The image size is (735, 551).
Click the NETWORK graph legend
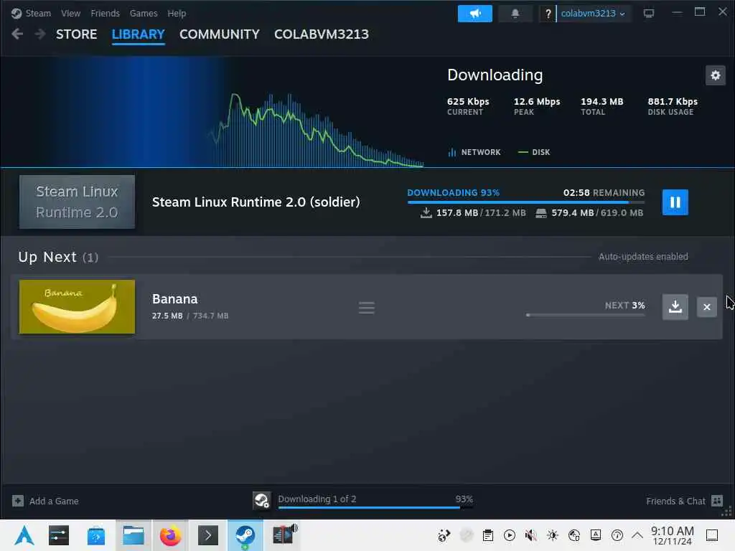(x=474, y=152)
